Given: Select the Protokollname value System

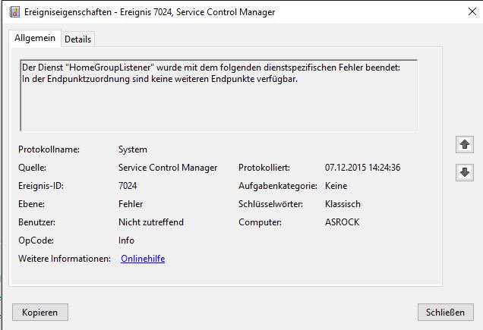Looking at the screenshot, I should (133, 149).
